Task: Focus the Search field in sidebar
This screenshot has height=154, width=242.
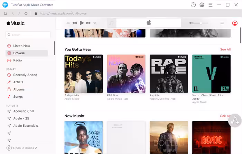Action: pyautogui.click(x=28, y=35)
